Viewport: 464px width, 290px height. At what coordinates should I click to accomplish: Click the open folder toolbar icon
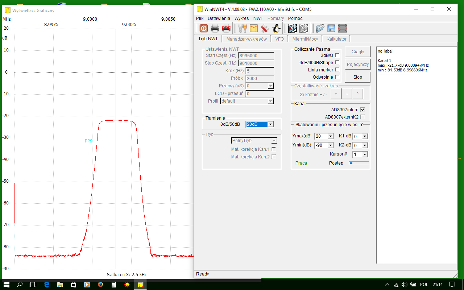(320, 28)
